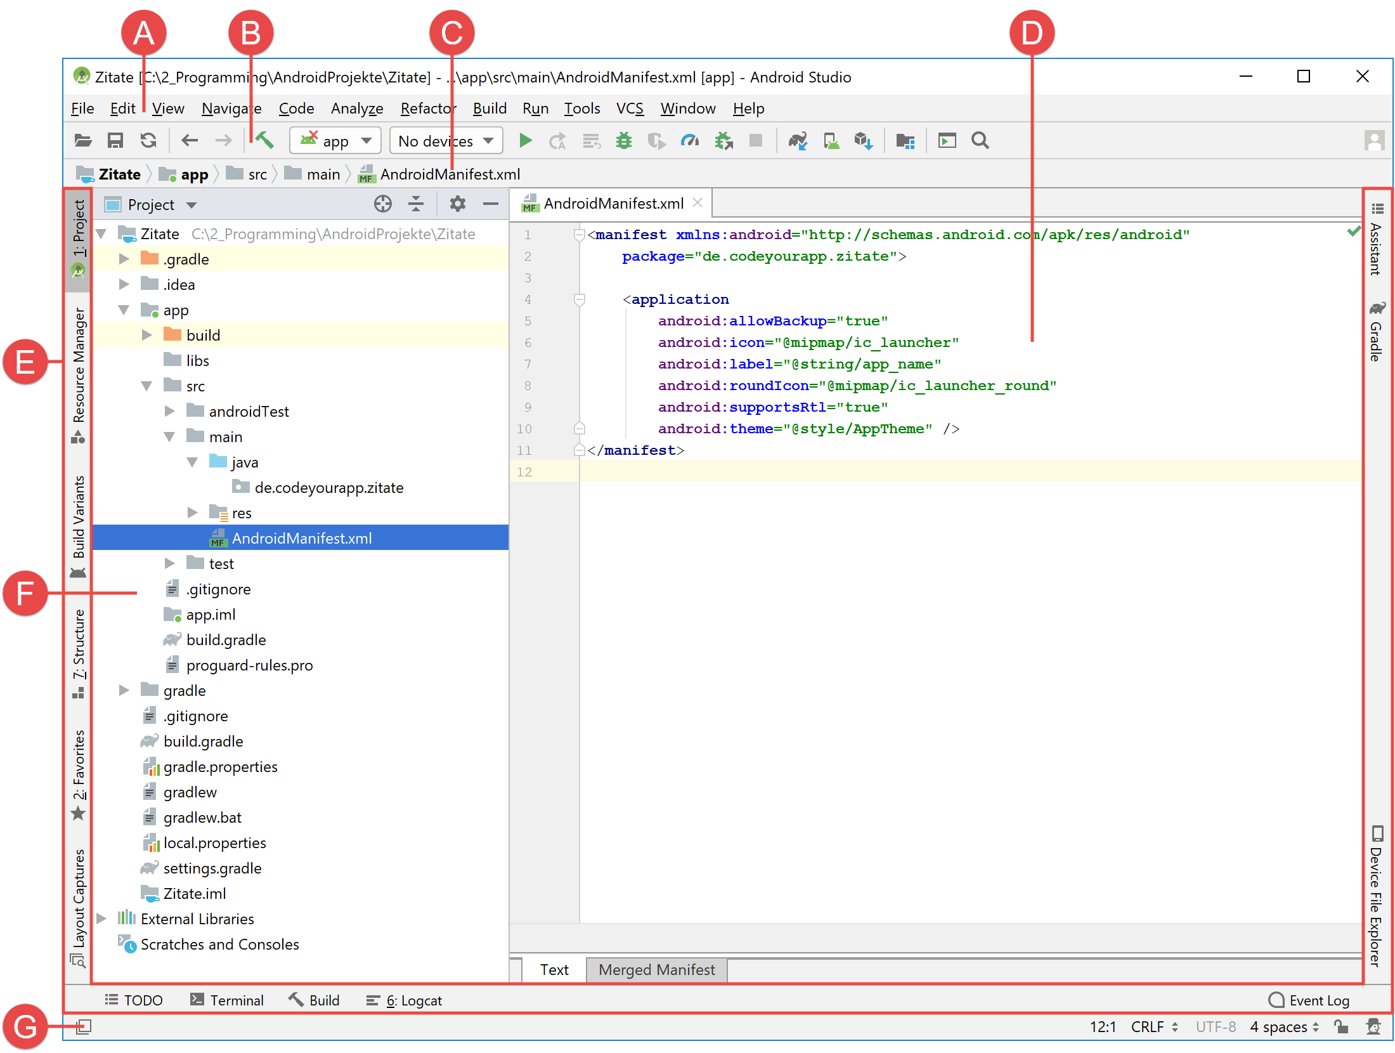Open the app run configuration dropdown
The image size is (1395, 1053).
pos(335,141)
